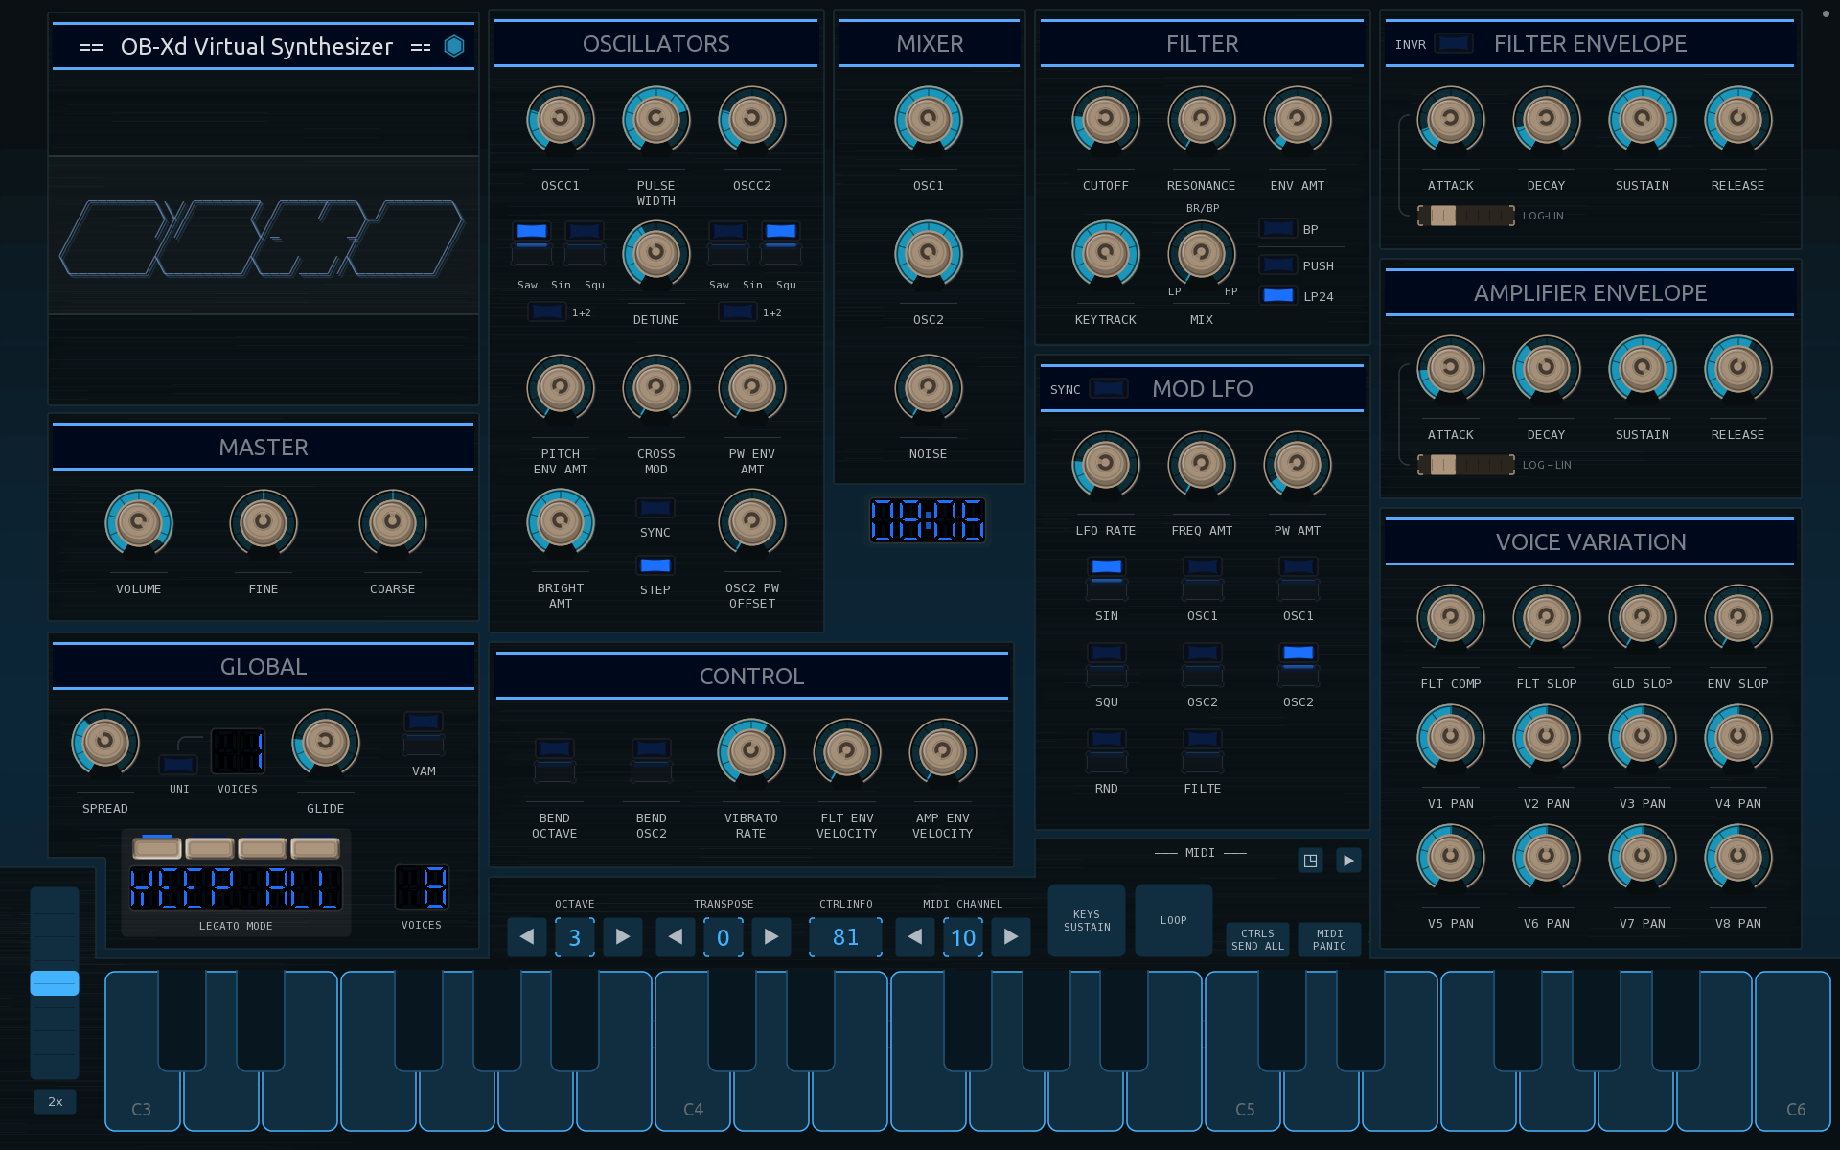Toggle the UNI unison switch
Viewport: 1840px width, 1150px height.
click(178, 765)
